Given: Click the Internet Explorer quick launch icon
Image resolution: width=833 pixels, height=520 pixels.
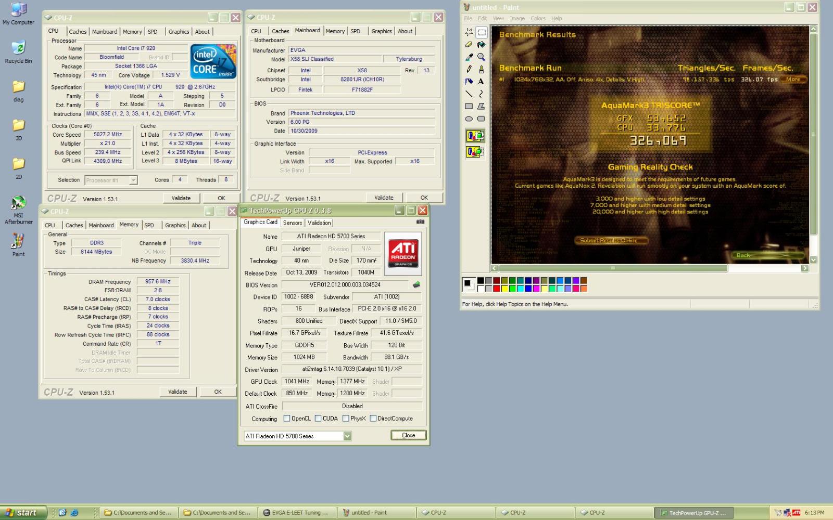Looking at the screenshot, I should tap(74, 513).
